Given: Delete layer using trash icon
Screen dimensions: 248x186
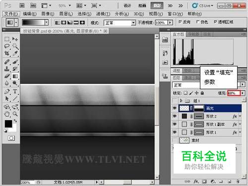Looking at the screenshot, I should coord(238,182).
